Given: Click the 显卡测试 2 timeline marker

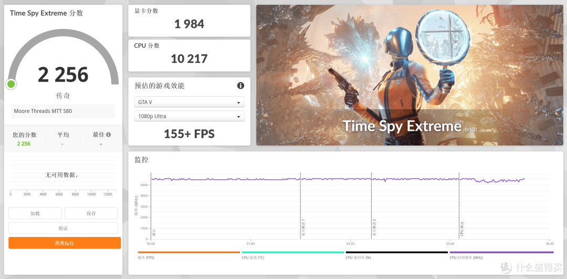Looking at the screenshot, I should (x=374, y=228).
